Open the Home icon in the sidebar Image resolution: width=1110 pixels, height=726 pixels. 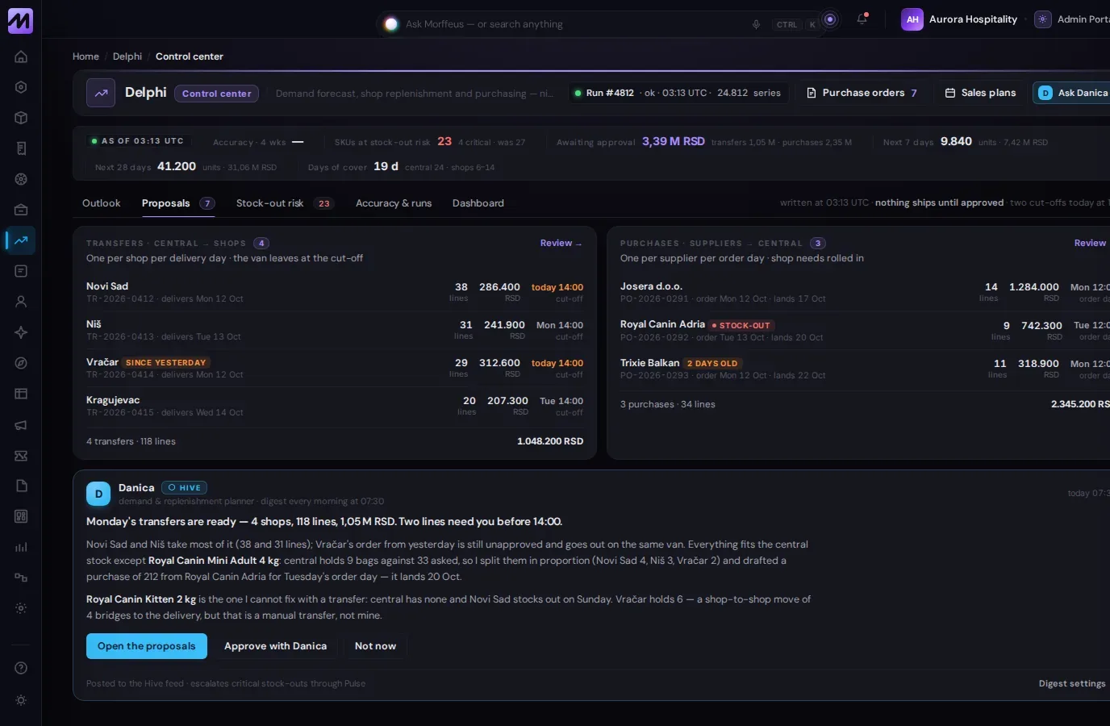(21, 56)
